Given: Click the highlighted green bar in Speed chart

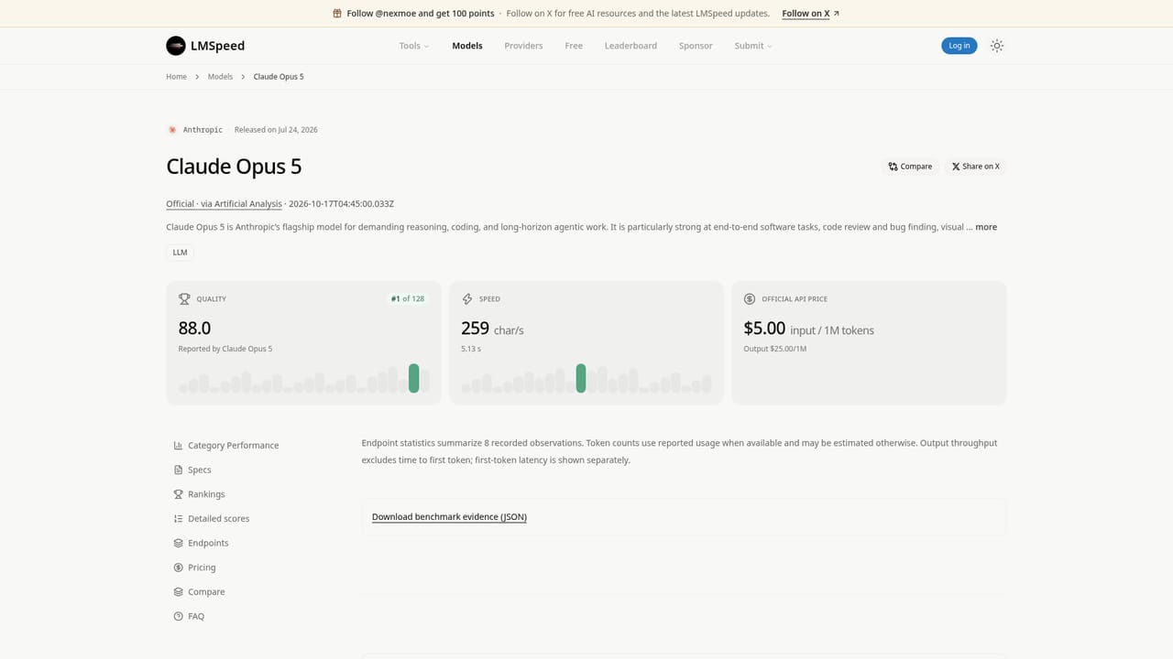Looking at the screenshot, I should click(581, 378).
